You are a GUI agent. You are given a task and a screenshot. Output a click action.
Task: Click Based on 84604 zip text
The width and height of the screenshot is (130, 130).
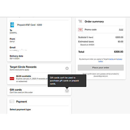[87, 45]
